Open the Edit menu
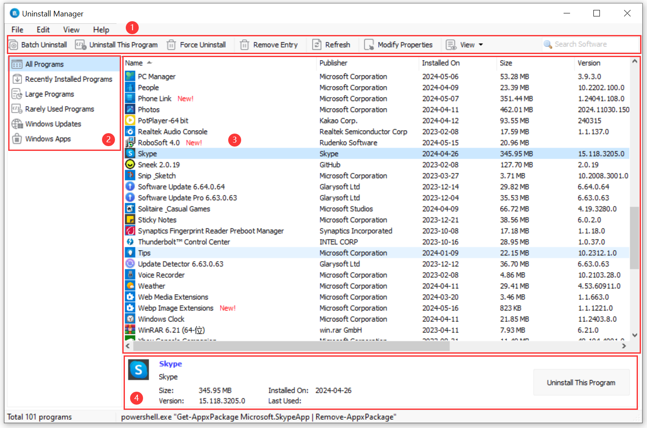This screenshot has width=647, height=428. pyautogui.click(x=43, y=29)
